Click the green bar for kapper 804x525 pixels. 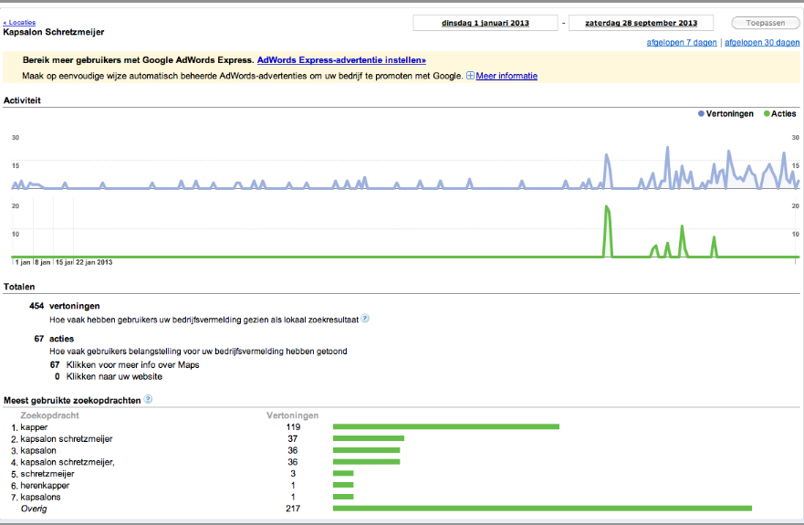click(446, 426)
